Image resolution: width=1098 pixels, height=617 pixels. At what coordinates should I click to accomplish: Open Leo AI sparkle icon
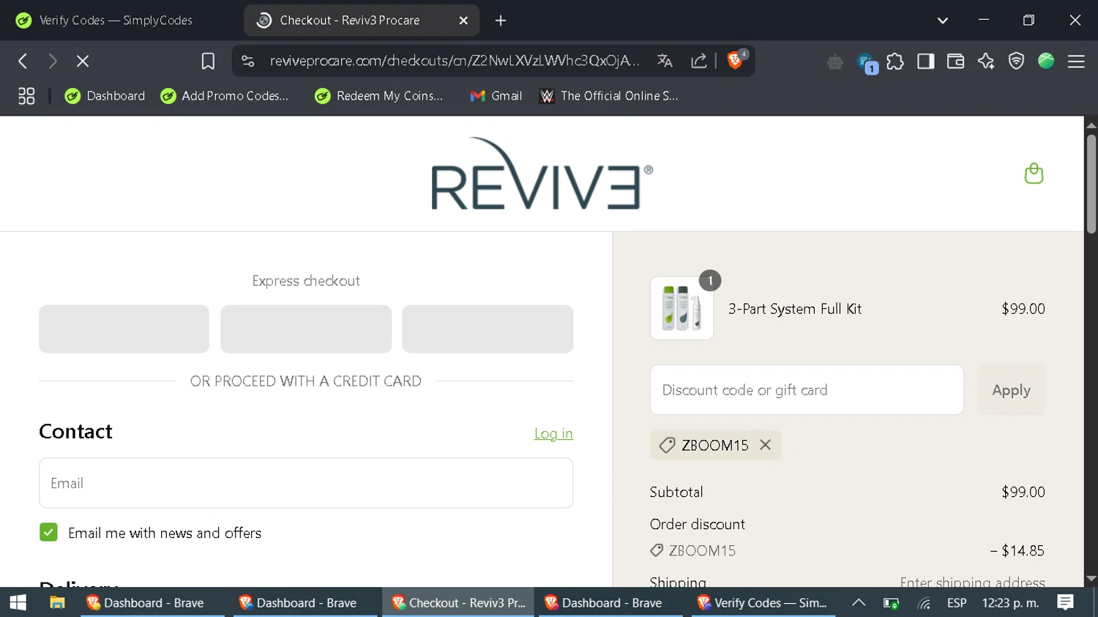tap(986, 61)
